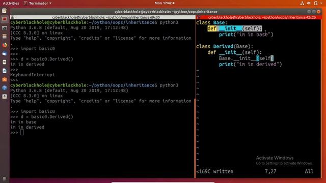The image size is (326, 183).
Task: Click highlighted 'def __init__(self):' under Base
Action: click(x=234, y=28)
